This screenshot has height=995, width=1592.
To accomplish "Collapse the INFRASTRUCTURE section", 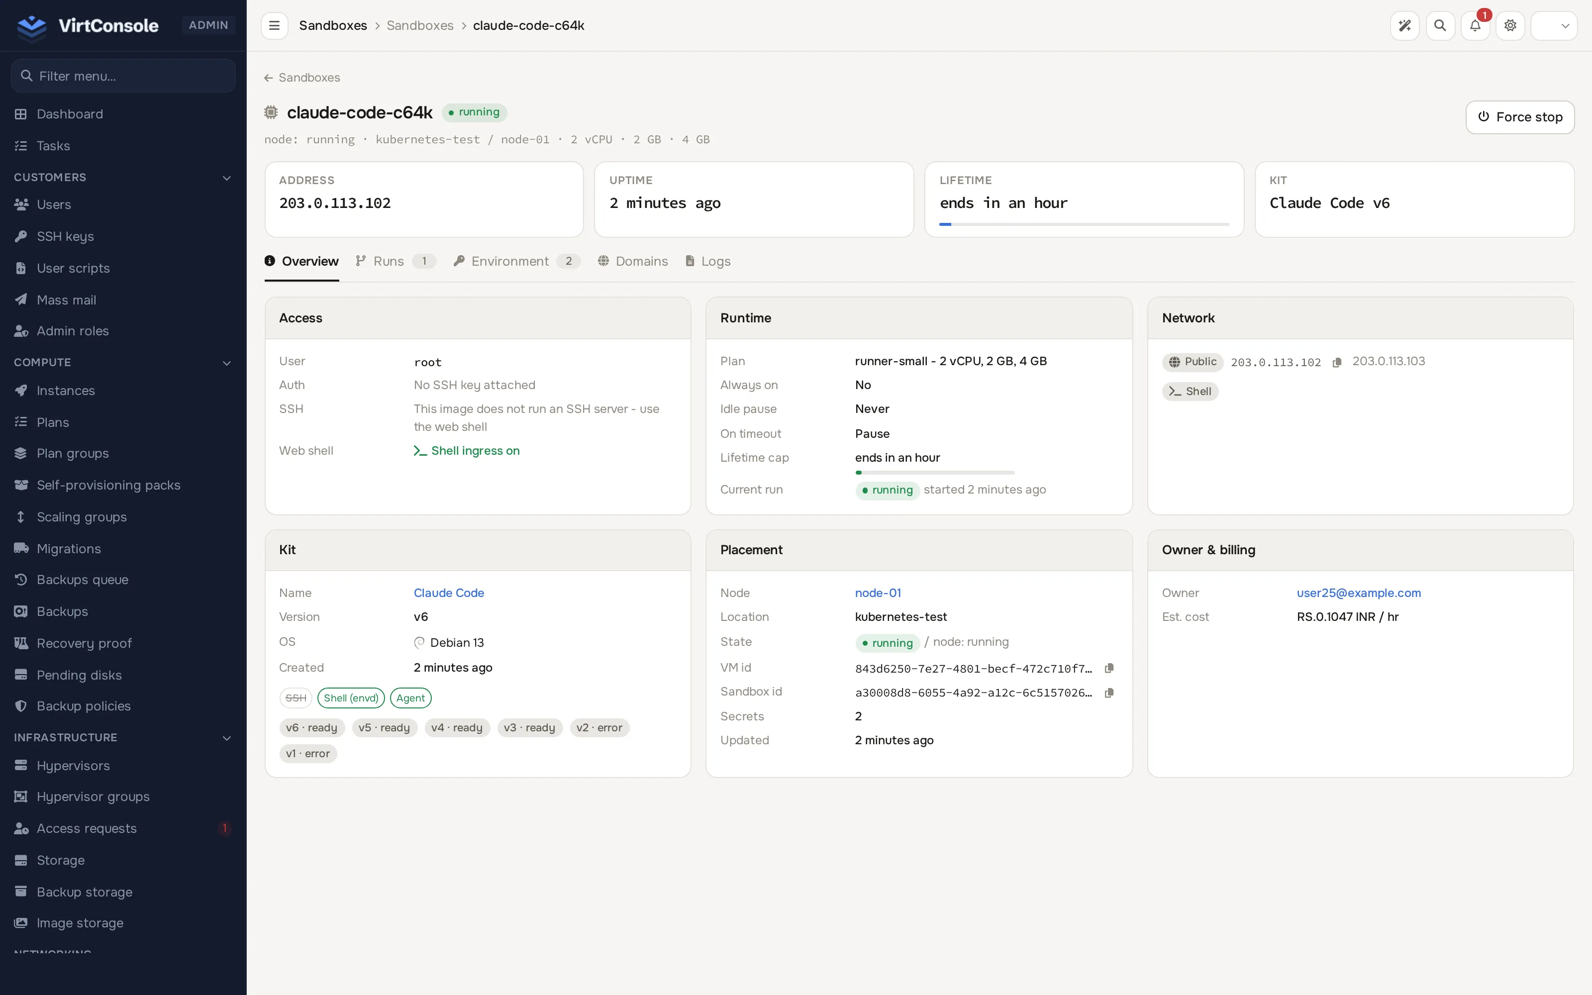I will point(123,738).
